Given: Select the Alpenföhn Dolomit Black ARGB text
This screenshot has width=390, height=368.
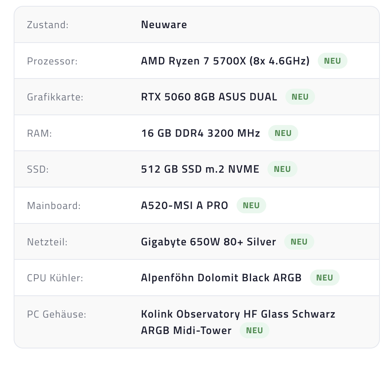Looking at the screenshot, I should pyautogui.click(x=221, y=278).
